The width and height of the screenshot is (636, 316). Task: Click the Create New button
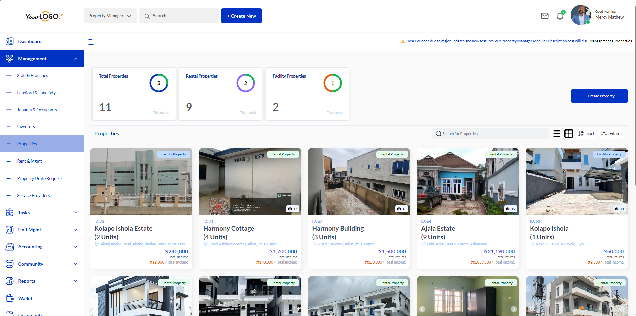pos(241,16)
